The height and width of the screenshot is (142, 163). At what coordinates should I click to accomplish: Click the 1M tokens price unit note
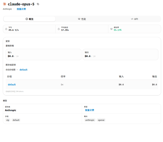[x=15, y=91]
